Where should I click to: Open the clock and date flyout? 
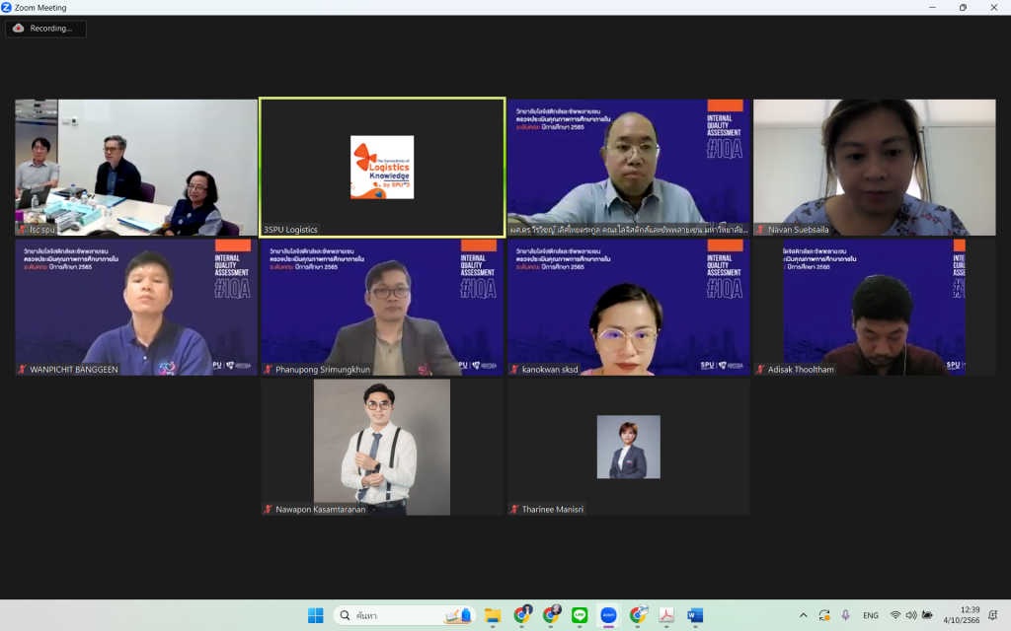(962, 615)
